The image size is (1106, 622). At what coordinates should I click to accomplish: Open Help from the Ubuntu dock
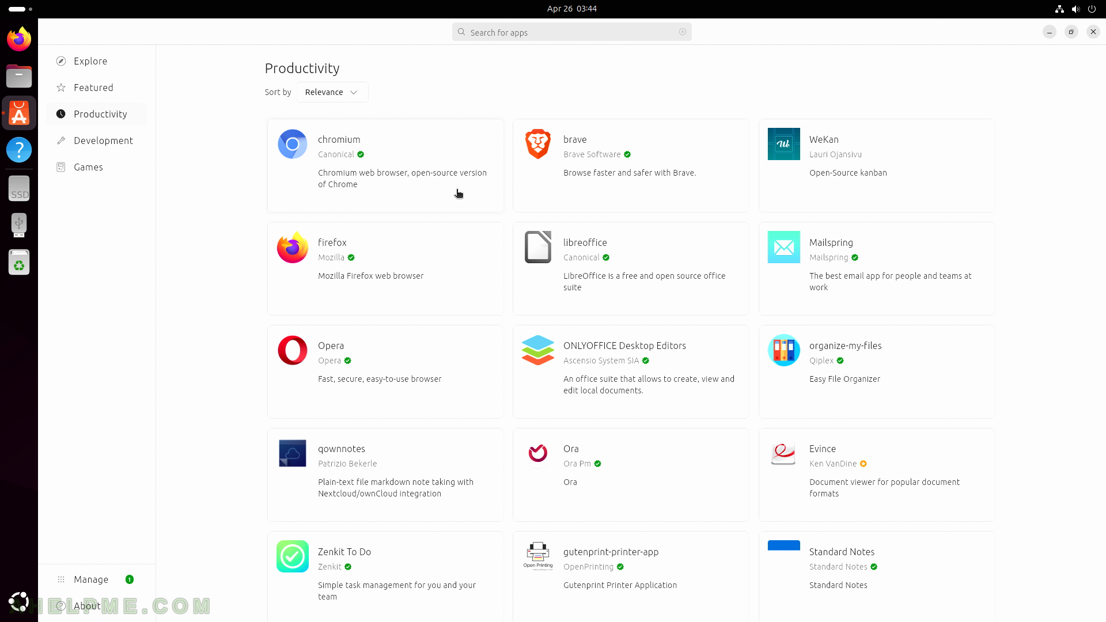[19, 150]
